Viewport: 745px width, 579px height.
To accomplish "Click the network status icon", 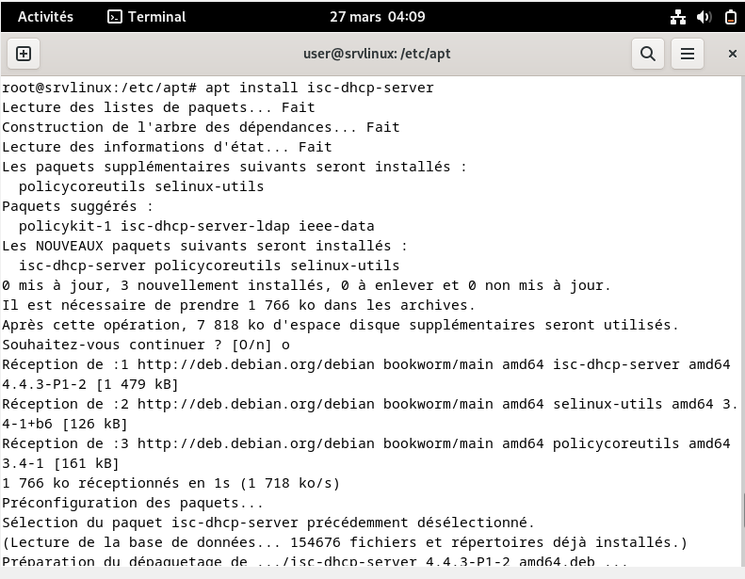I will 678,17.
